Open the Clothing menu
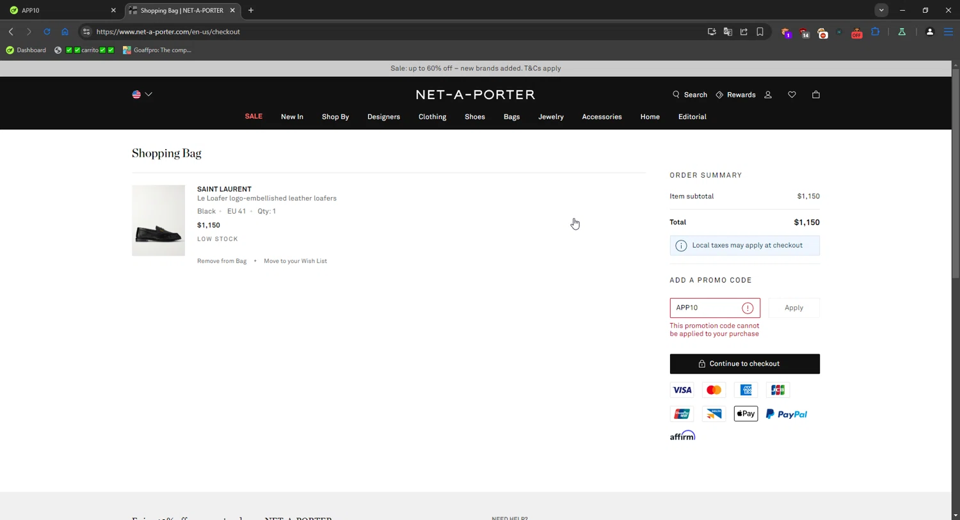Viewport: 960px width, 520px height. tap(432, 117)
